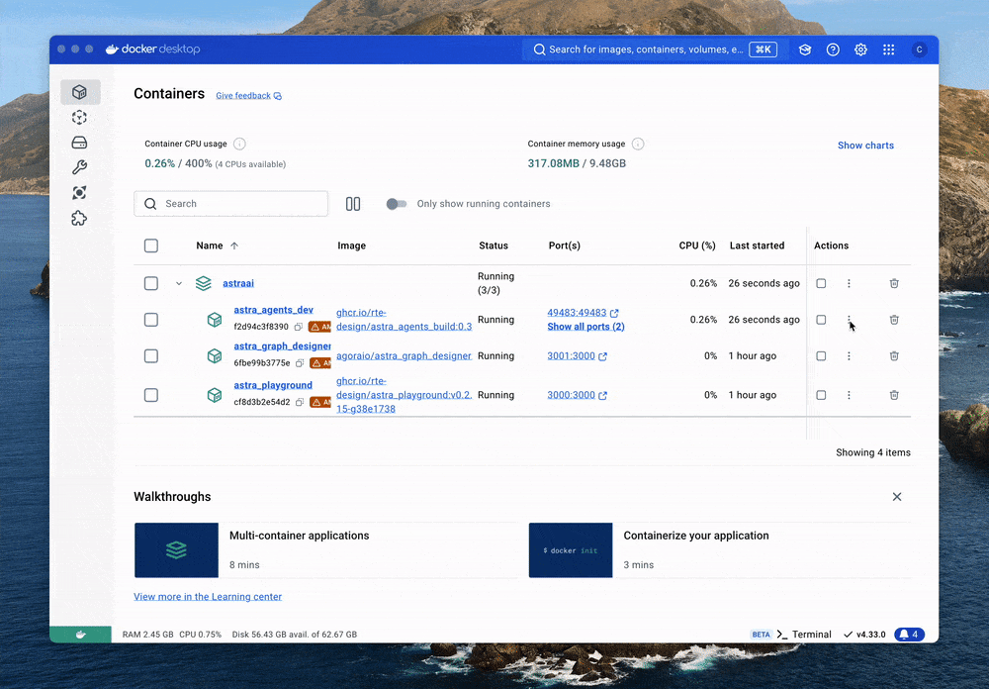Stop the astra_playground container
The height and width of the screenshot is (689, 989).
[x=821, y=395]
